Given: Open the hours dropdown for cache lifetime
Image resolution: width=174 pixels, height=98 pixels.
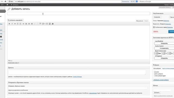Looking at the screenshot, I should tap(163, 53).
